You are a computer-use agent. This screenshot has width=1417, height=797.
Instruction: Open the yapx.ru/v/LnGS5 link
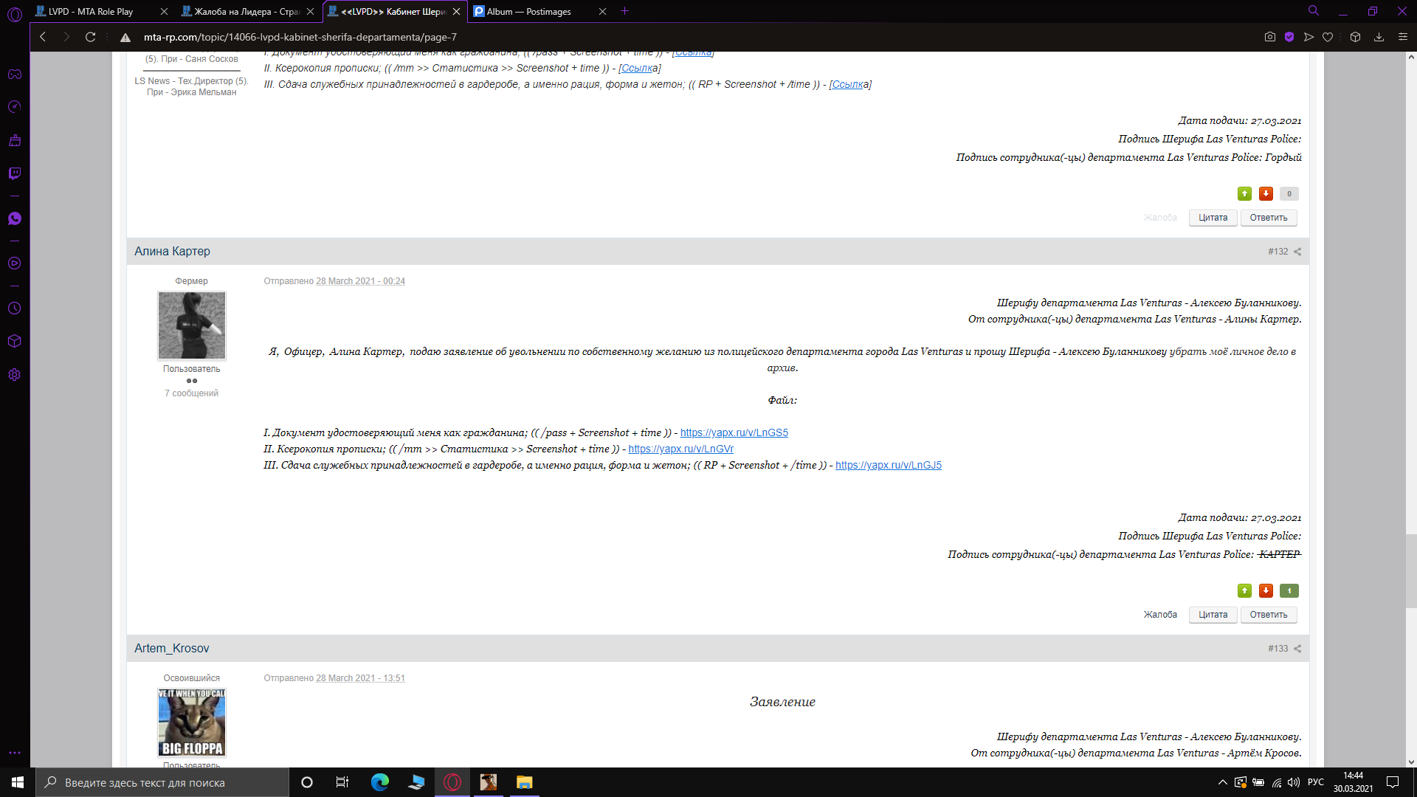point(734,432)
